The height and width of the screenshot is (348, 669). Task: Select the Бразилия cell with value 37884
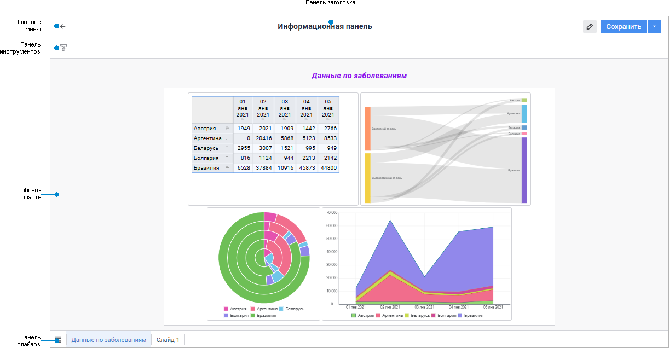click(263, 168)
